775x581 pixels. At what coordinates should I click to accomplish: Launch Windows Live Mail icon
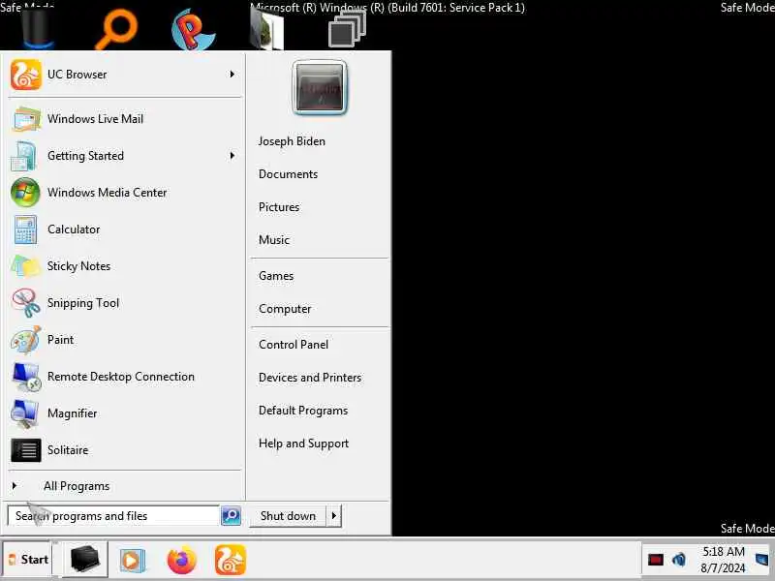(x=26, y=119)
